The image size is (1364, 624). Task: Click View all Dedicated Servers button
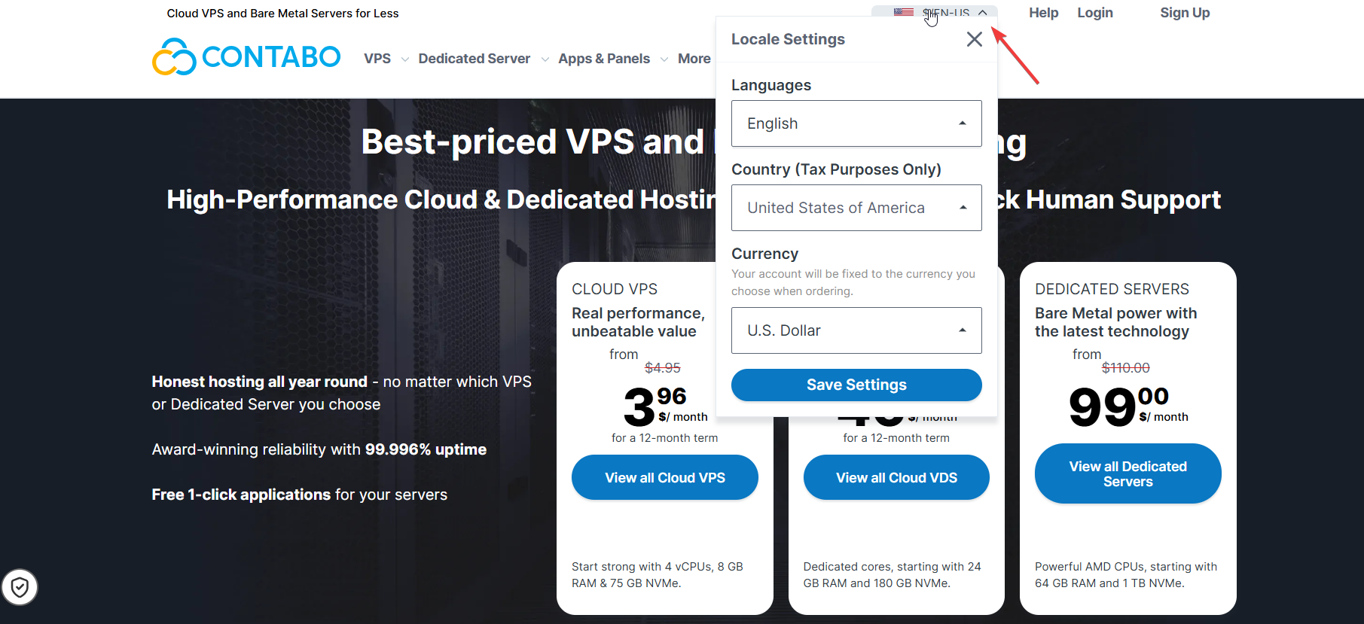[1128, 473]
